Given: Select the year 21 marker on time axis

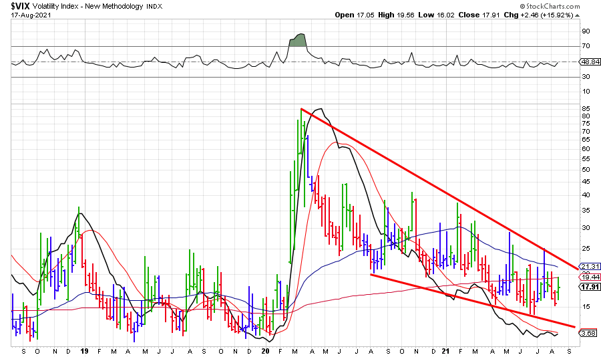Looking at the screenshot, I should coord(447,351).
